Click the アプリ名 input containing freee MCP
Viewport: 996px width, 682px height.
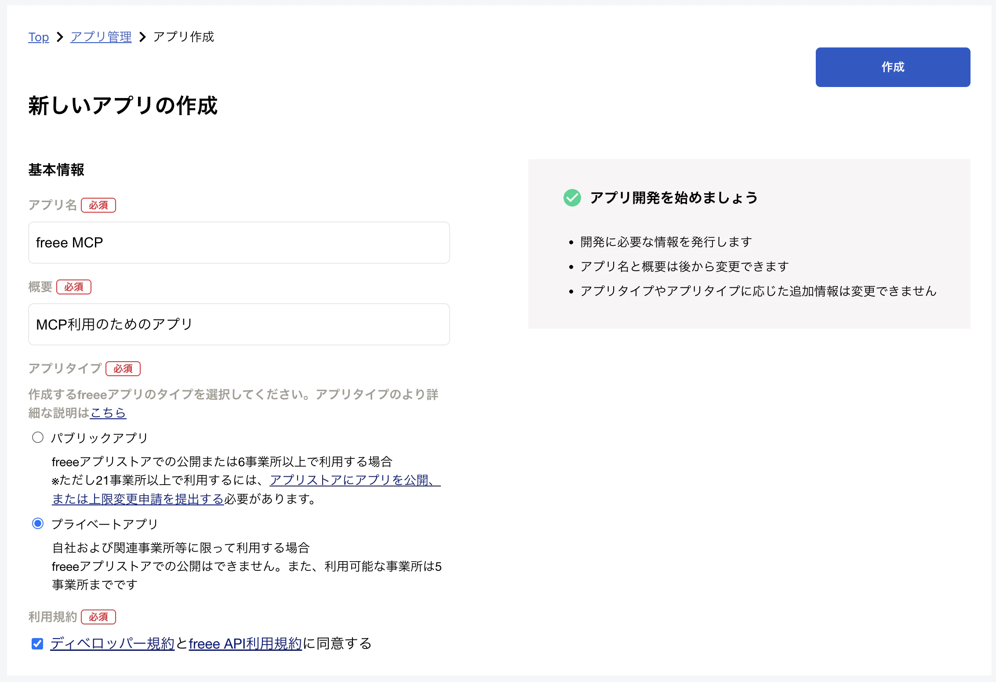click(239, 243)
